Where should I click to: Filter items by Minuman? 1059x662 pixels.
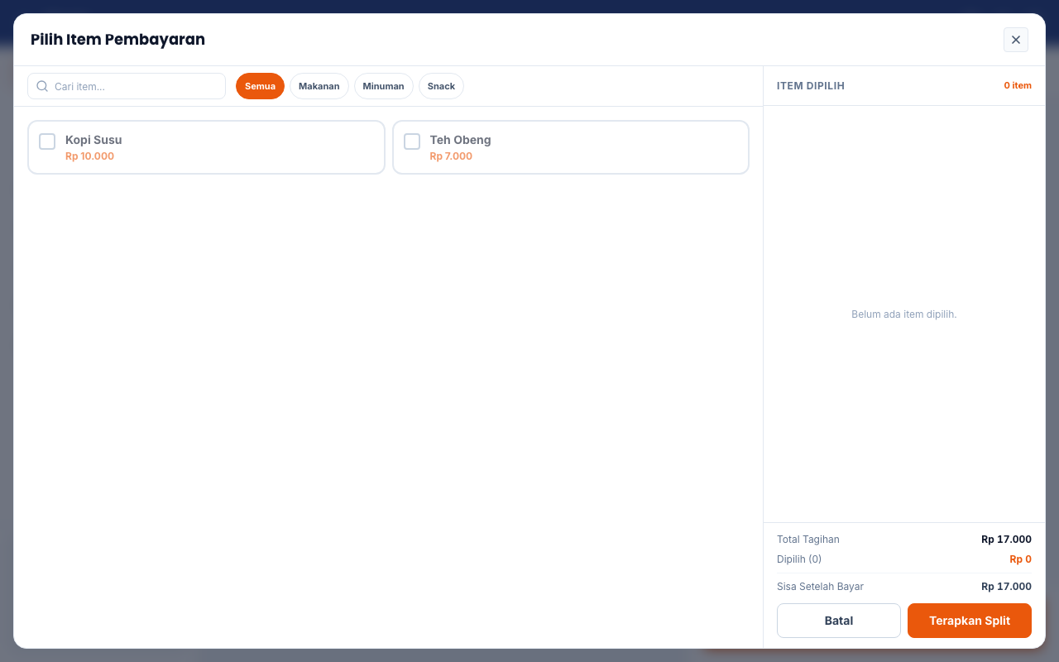point(383,86)
